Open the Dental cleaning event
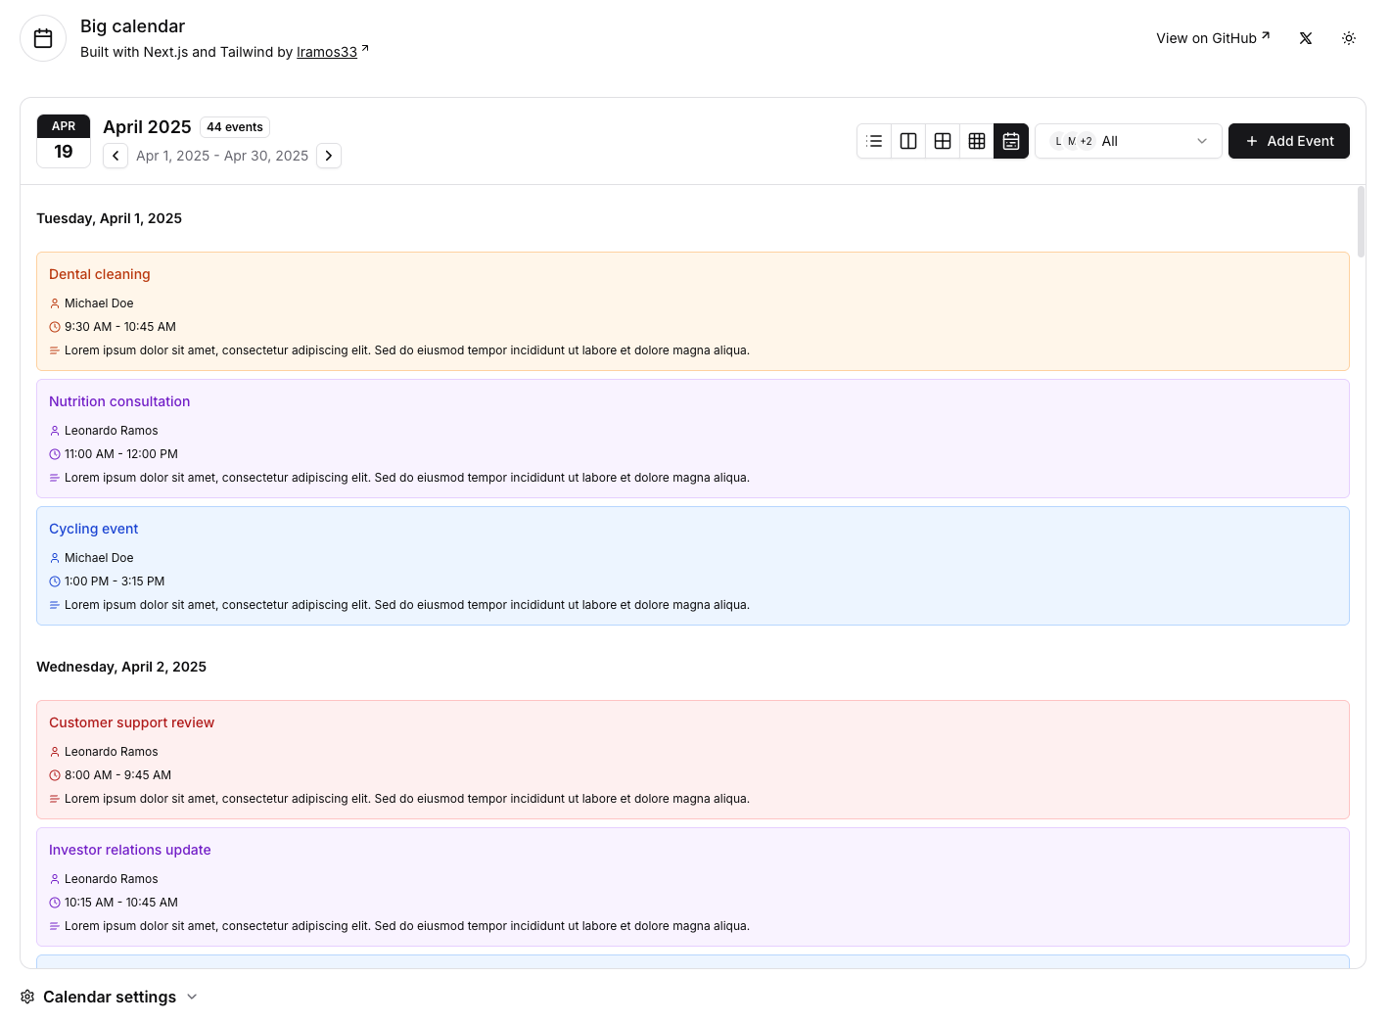 (x=693, y=311)
